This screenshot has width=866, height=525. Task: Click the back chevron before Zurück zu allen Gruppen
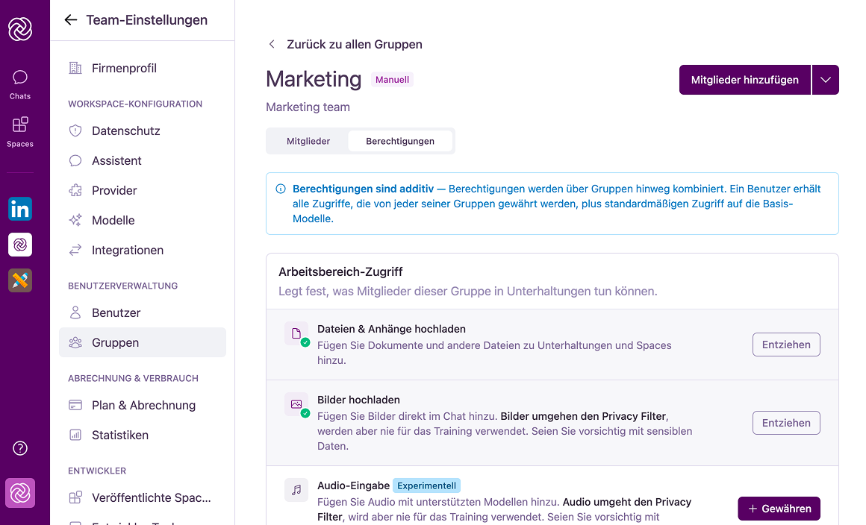[x=272, y=44]
